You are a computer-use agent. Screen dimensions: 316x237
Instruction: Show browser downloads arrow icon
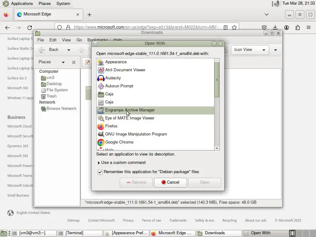(x=275, y=27)
